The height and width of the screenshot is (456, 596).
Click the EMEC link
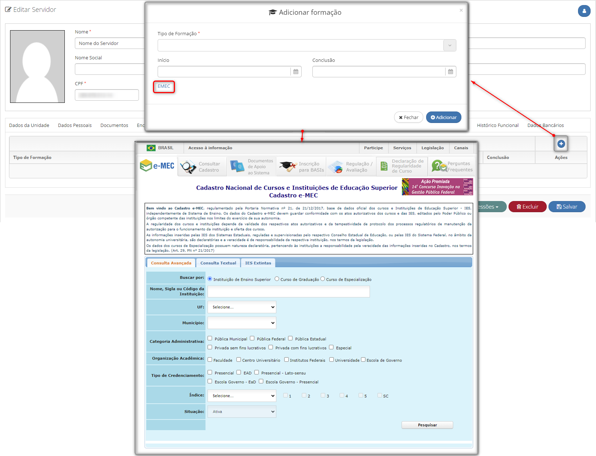tap(164, 86)
